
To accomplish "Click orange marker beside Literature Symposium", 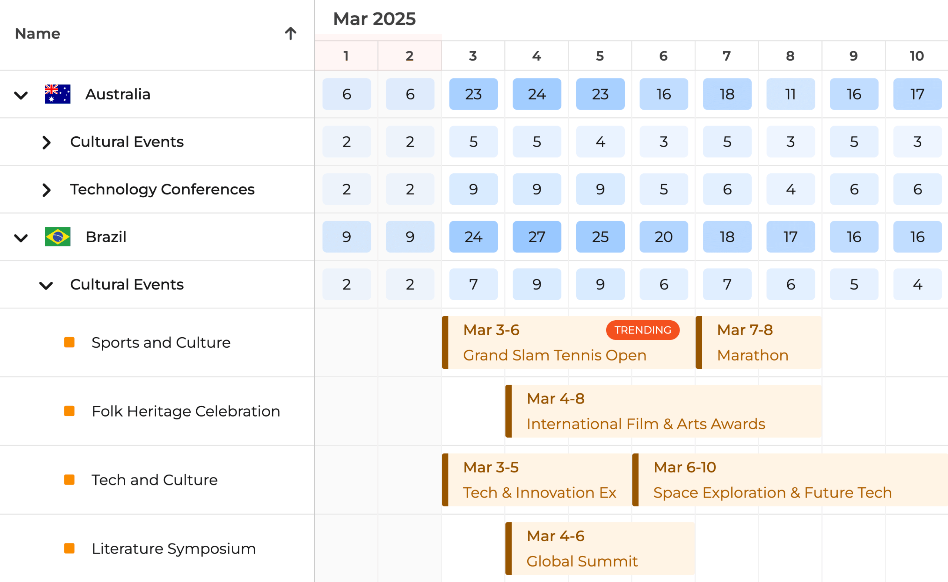I will 69,548.
